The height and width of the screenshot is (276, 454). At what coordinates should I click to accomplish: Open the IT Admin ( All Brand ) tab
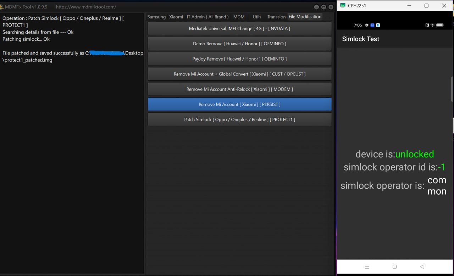tap(208, 17)
